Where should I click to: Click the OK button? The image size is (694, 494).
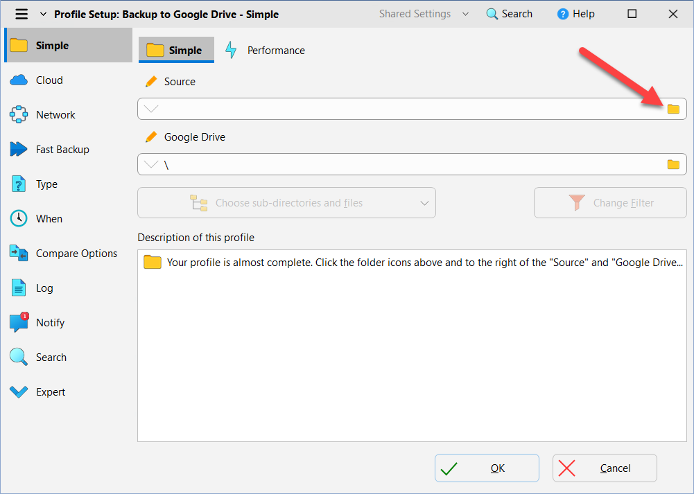[x=487, y=468]
